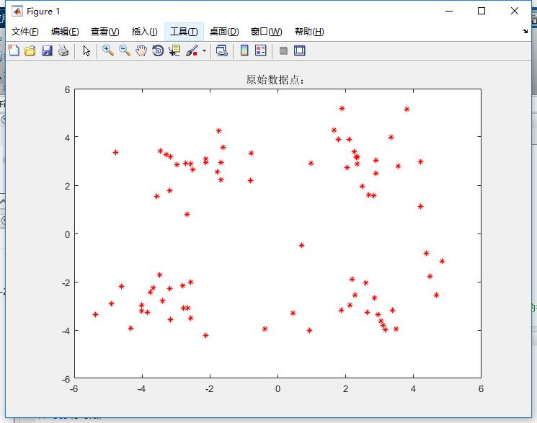Enable the Data Cursor tool

174,50
